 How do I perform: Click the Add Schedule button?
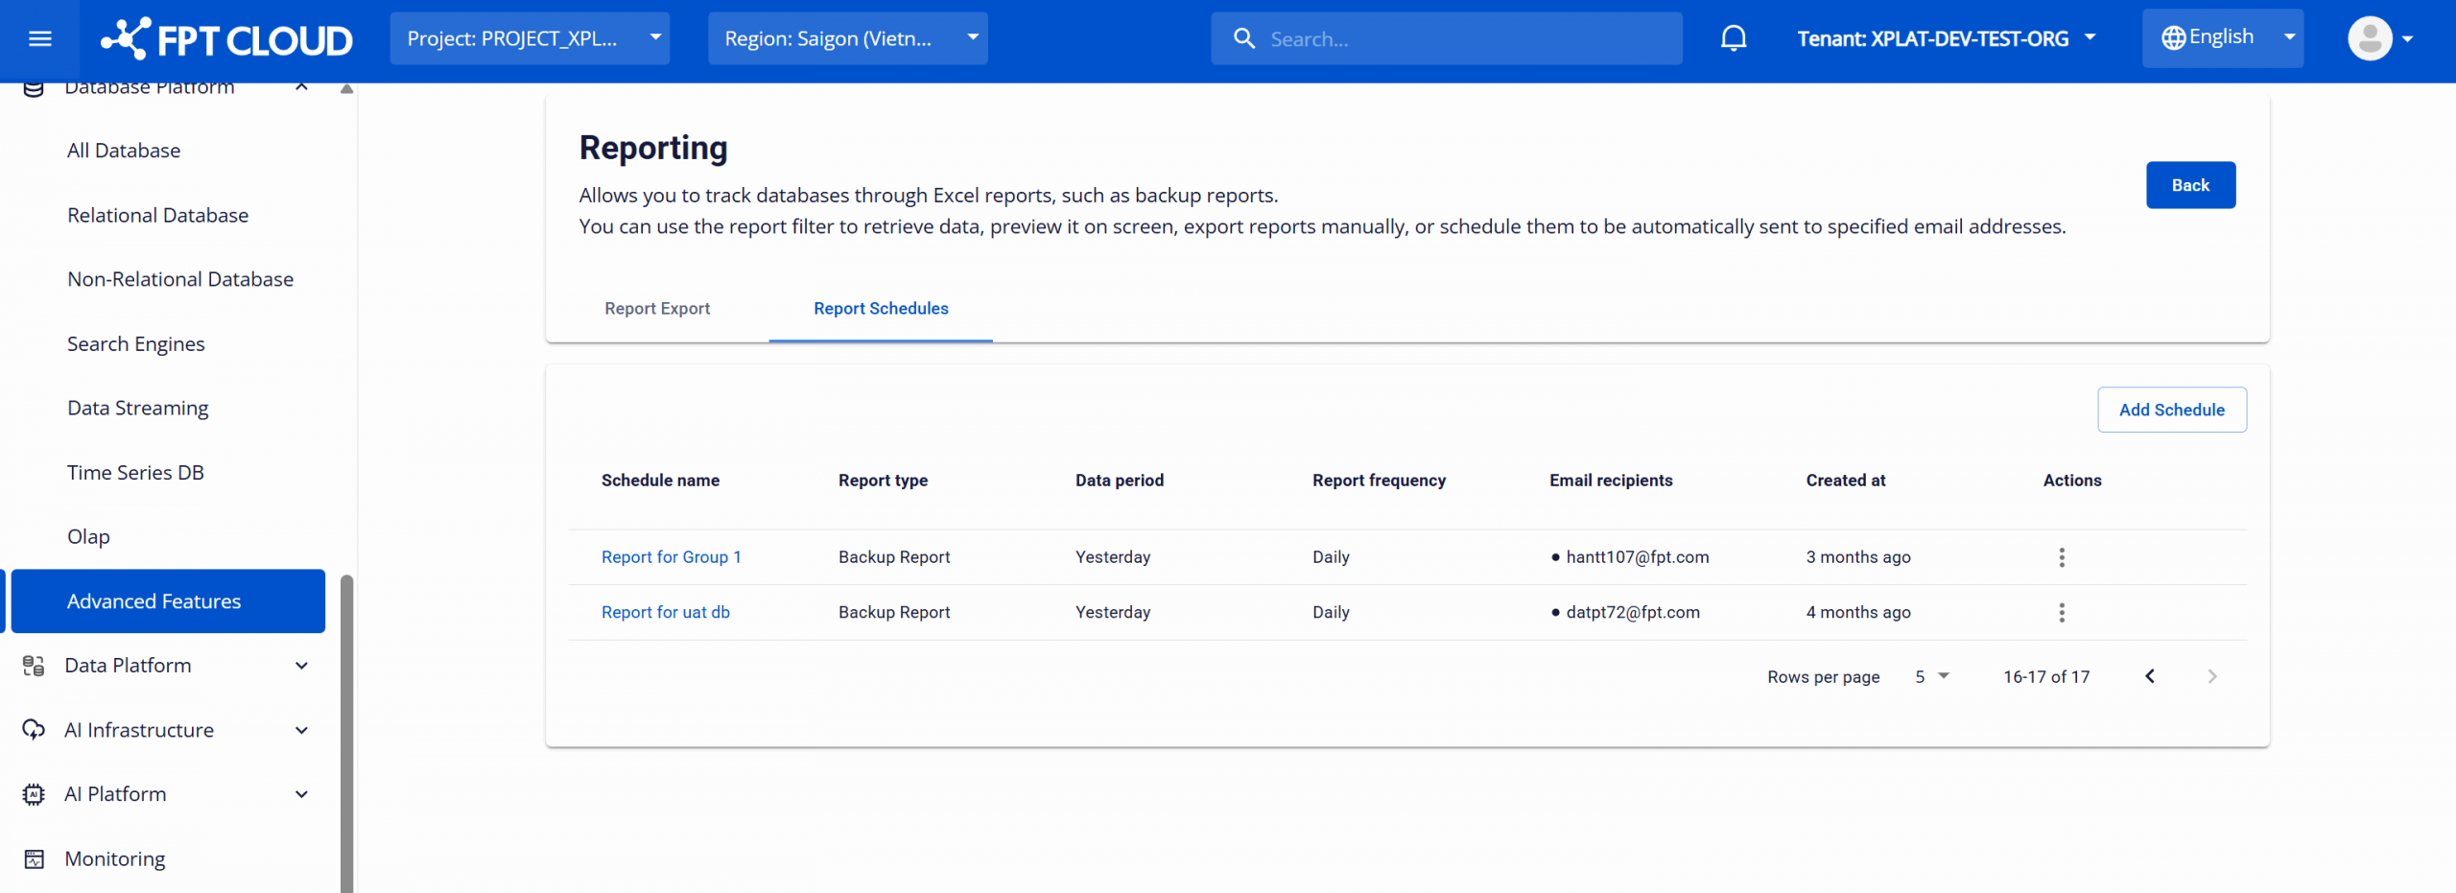[x=2171, y=410]
